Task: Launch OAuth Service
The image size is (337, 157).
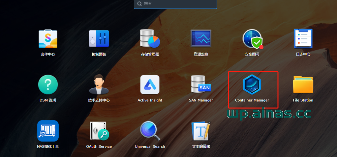Action: 99,131
